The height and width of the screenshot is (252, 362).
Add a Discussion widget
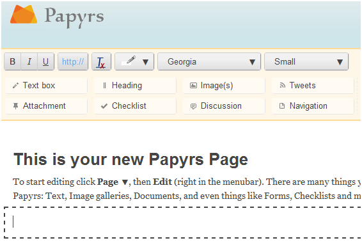click(x=224, y=106)
